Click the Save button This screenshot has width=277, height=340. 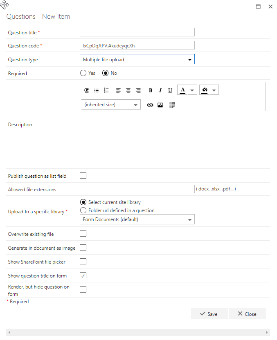pos(209,313)
